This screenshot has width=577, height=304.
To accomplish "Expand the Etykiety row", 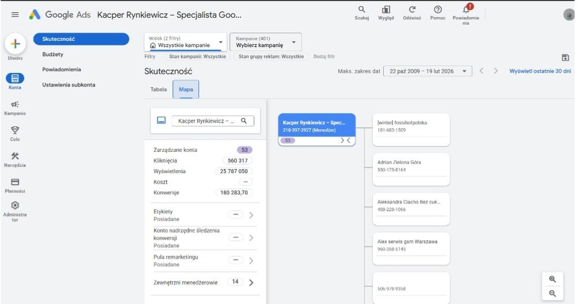I will pos(251,215).
